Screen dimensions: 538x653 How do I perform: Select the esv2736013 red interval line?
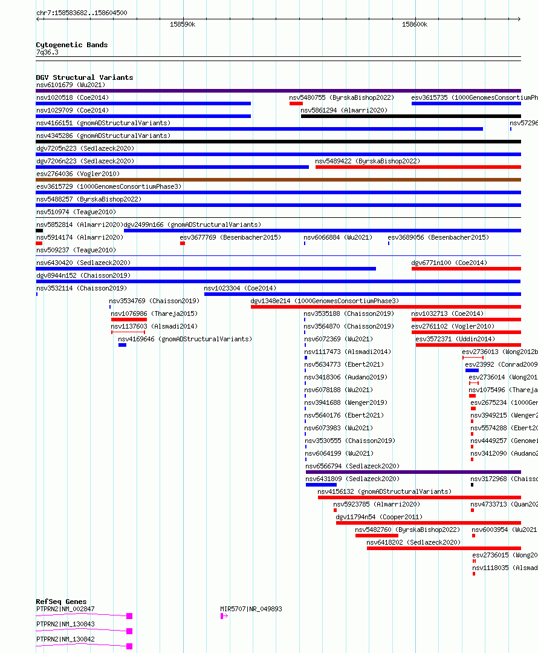tap(473, 357)
